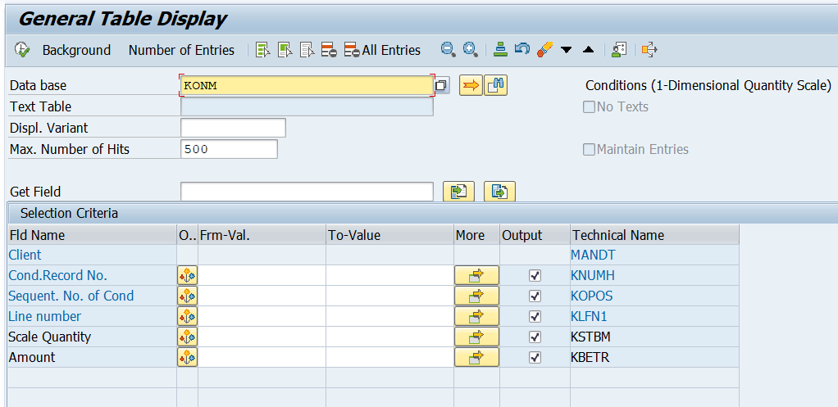The height and width of the screenshot is (407, 838).
Task: Click the Fld Name column header
Action: [x=92, y=235]
